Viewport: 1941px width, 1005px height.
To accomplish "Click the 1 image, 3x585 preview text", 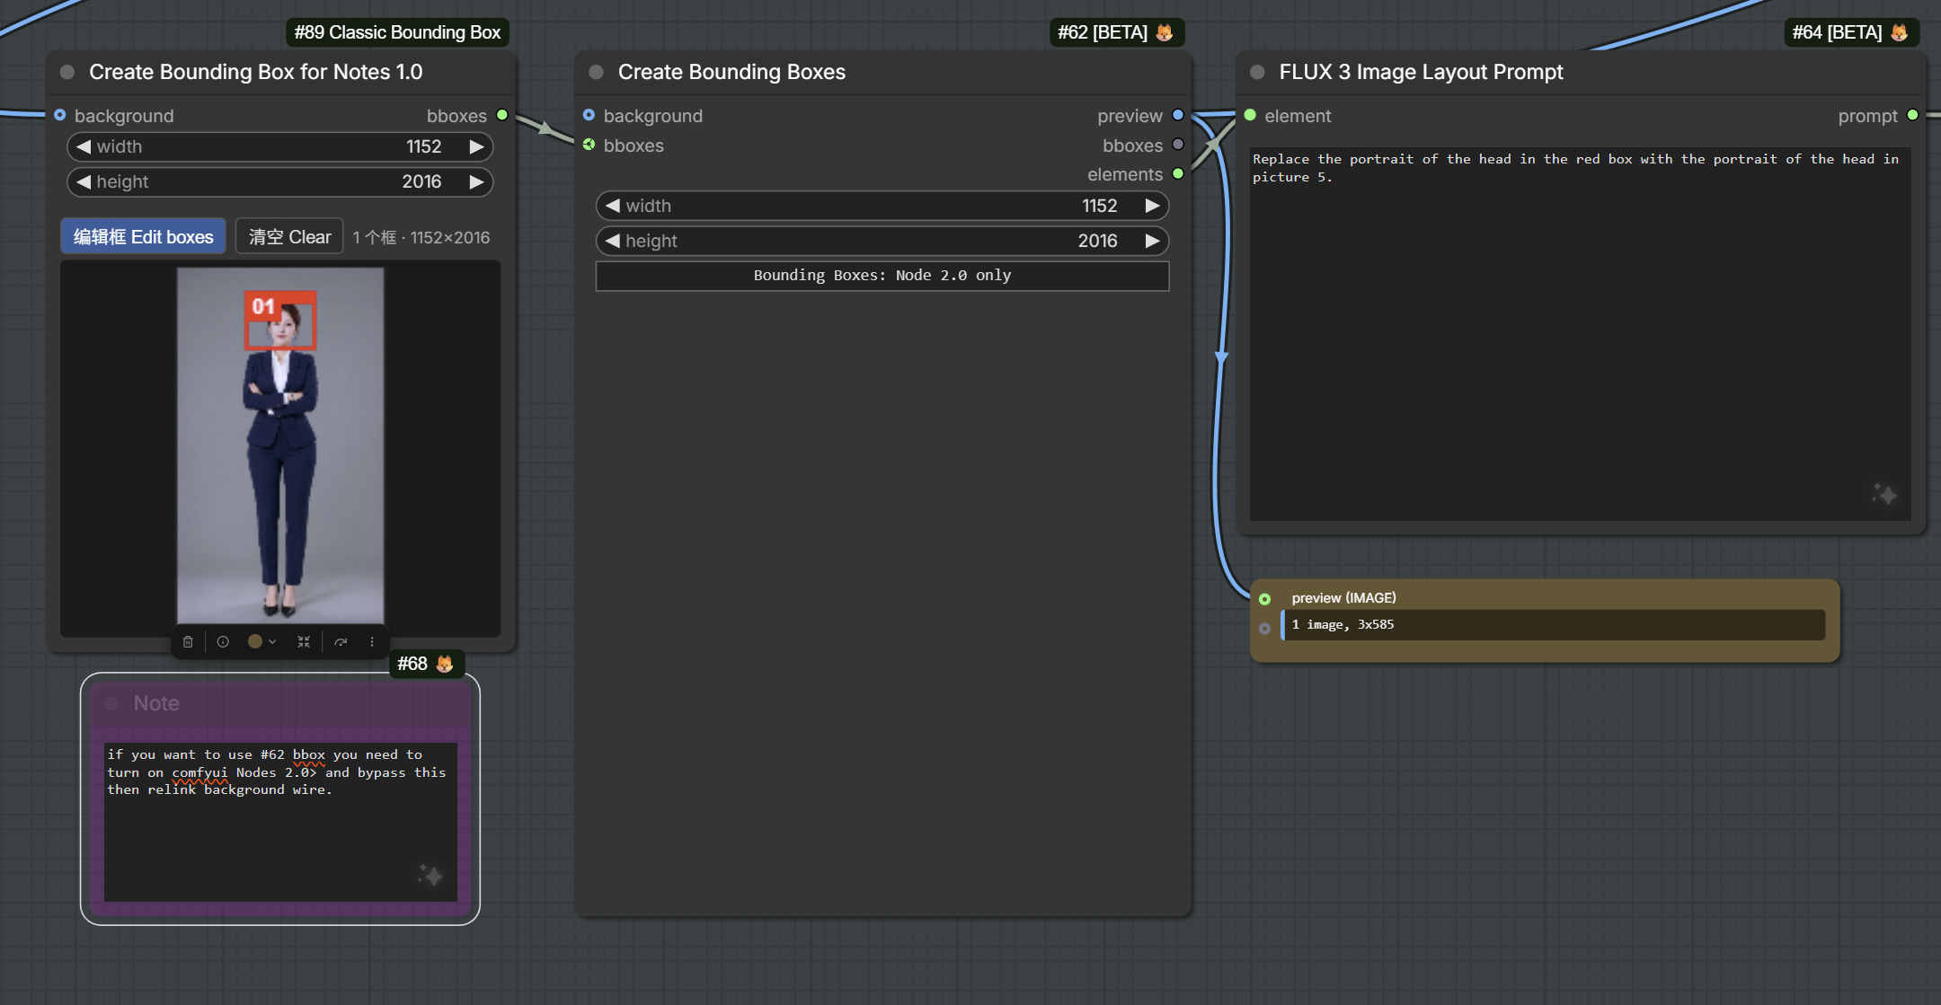I will 1343,624.
